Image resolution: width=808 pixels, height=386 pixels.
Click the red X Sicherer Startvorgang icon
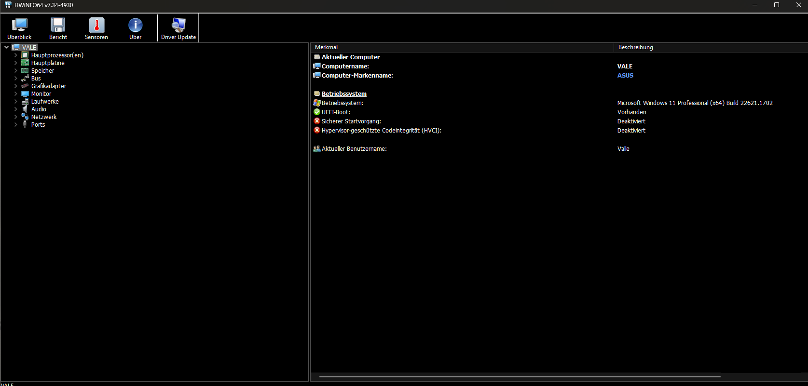click(317, 121)
